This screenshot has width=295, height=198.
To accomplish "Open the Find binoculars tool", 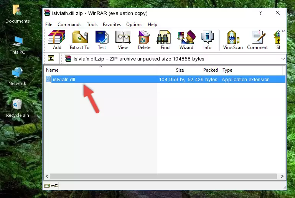I will click(165, 40).
